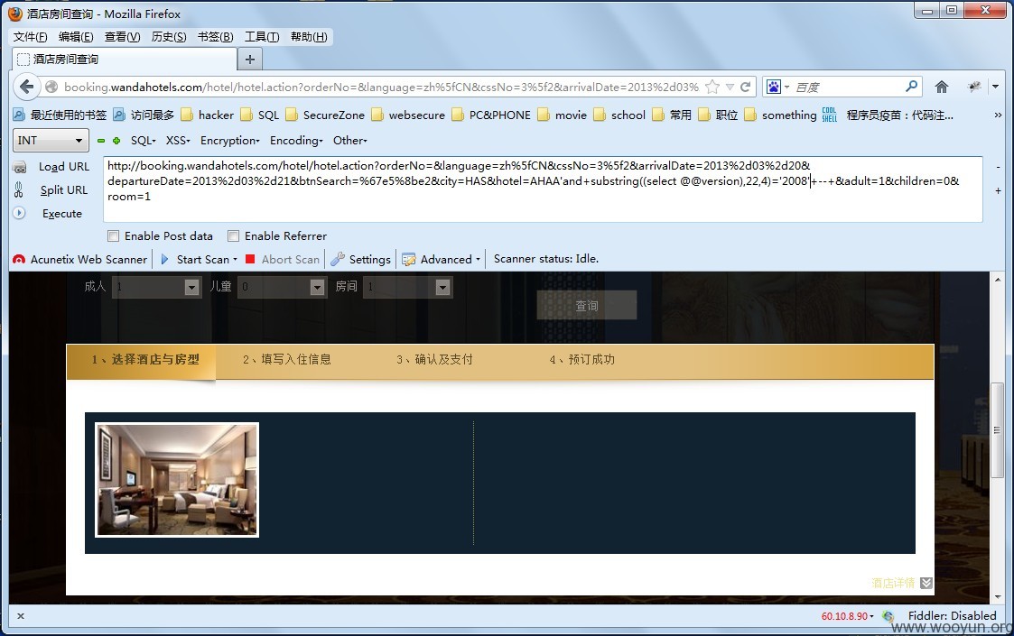The width and height of the screenshot is (1014, 636).
Task: Bookmark page with the star icon
Action: [x=712, y=87]
